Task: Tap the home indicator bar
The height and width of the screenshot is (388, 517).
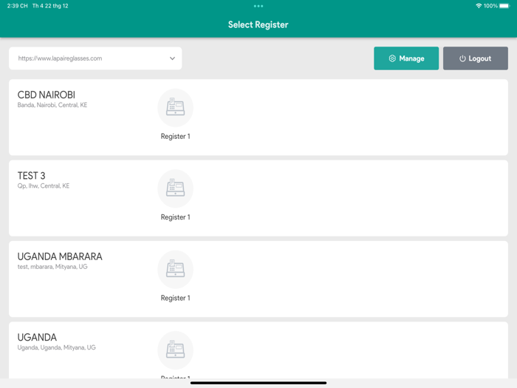Action: pos(258,383)
